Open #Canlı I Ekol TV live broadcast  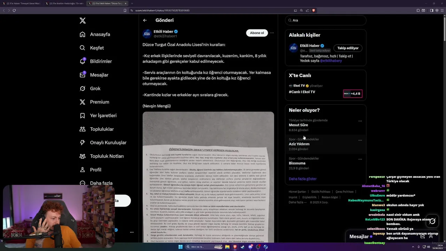coord(302,92)
